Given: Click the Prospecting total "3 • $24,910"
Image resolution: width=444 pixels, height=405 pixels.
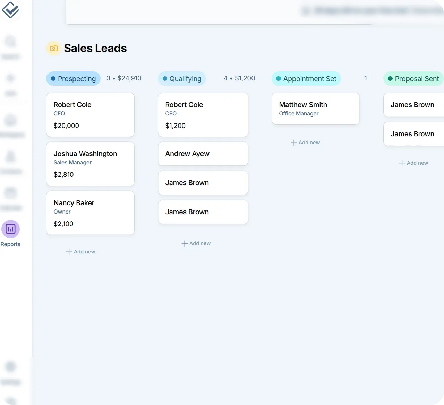Looking at the screenshot, I should point(124,78).
